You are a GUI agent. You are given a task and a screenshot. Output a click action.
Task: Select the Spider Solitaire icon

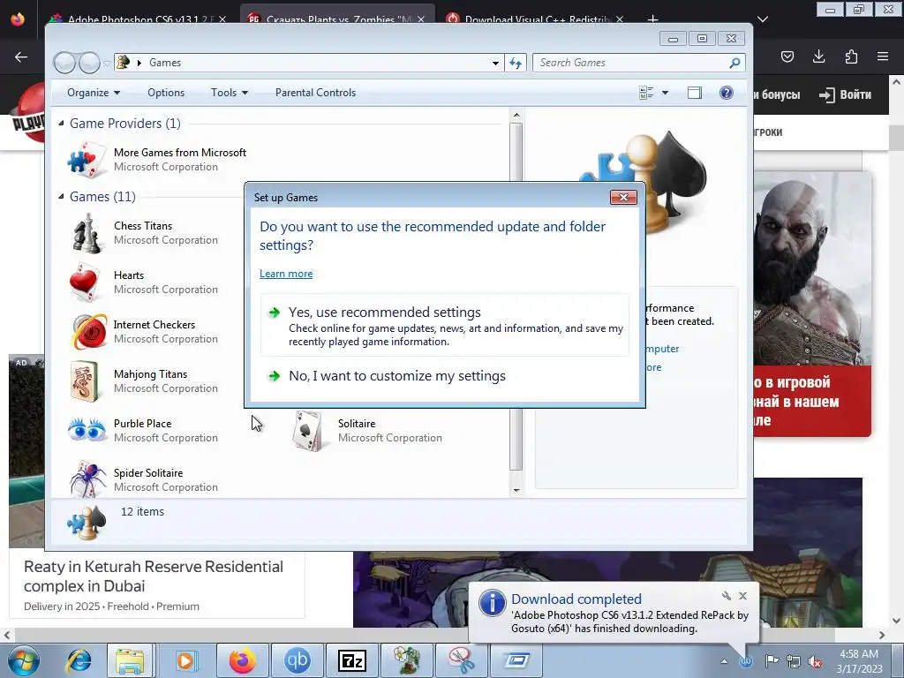87,478
